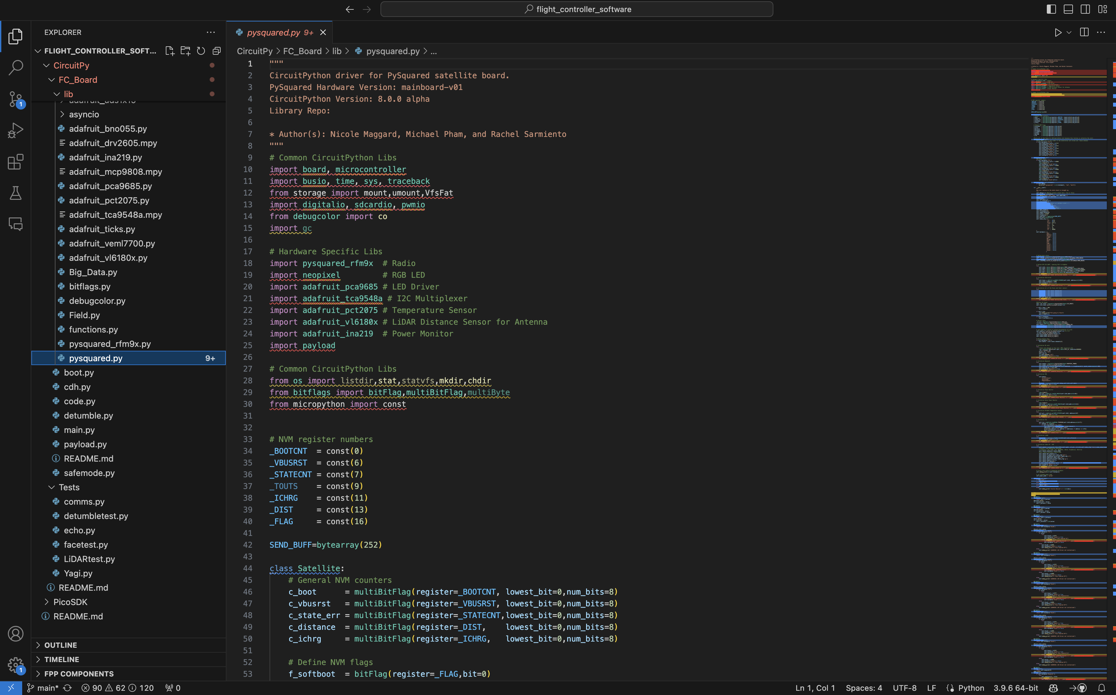
Task: Click the FC_Board breadcrumb
Action: pyautogui.click(x=302, y=51)
